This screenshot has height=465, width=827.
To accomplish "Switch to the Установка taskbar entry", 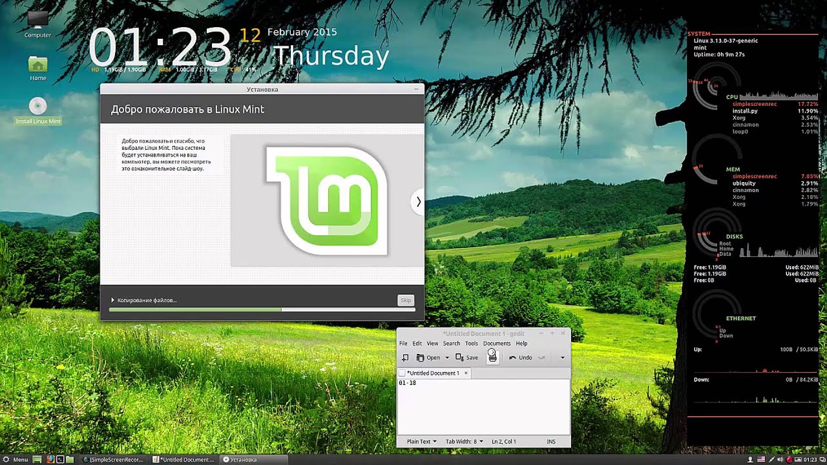I will click(x=253, y=460).
